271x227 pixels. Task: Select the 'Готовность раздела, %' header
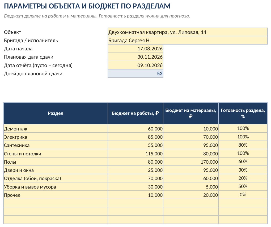pyautogui.click(x=243, y=113)
